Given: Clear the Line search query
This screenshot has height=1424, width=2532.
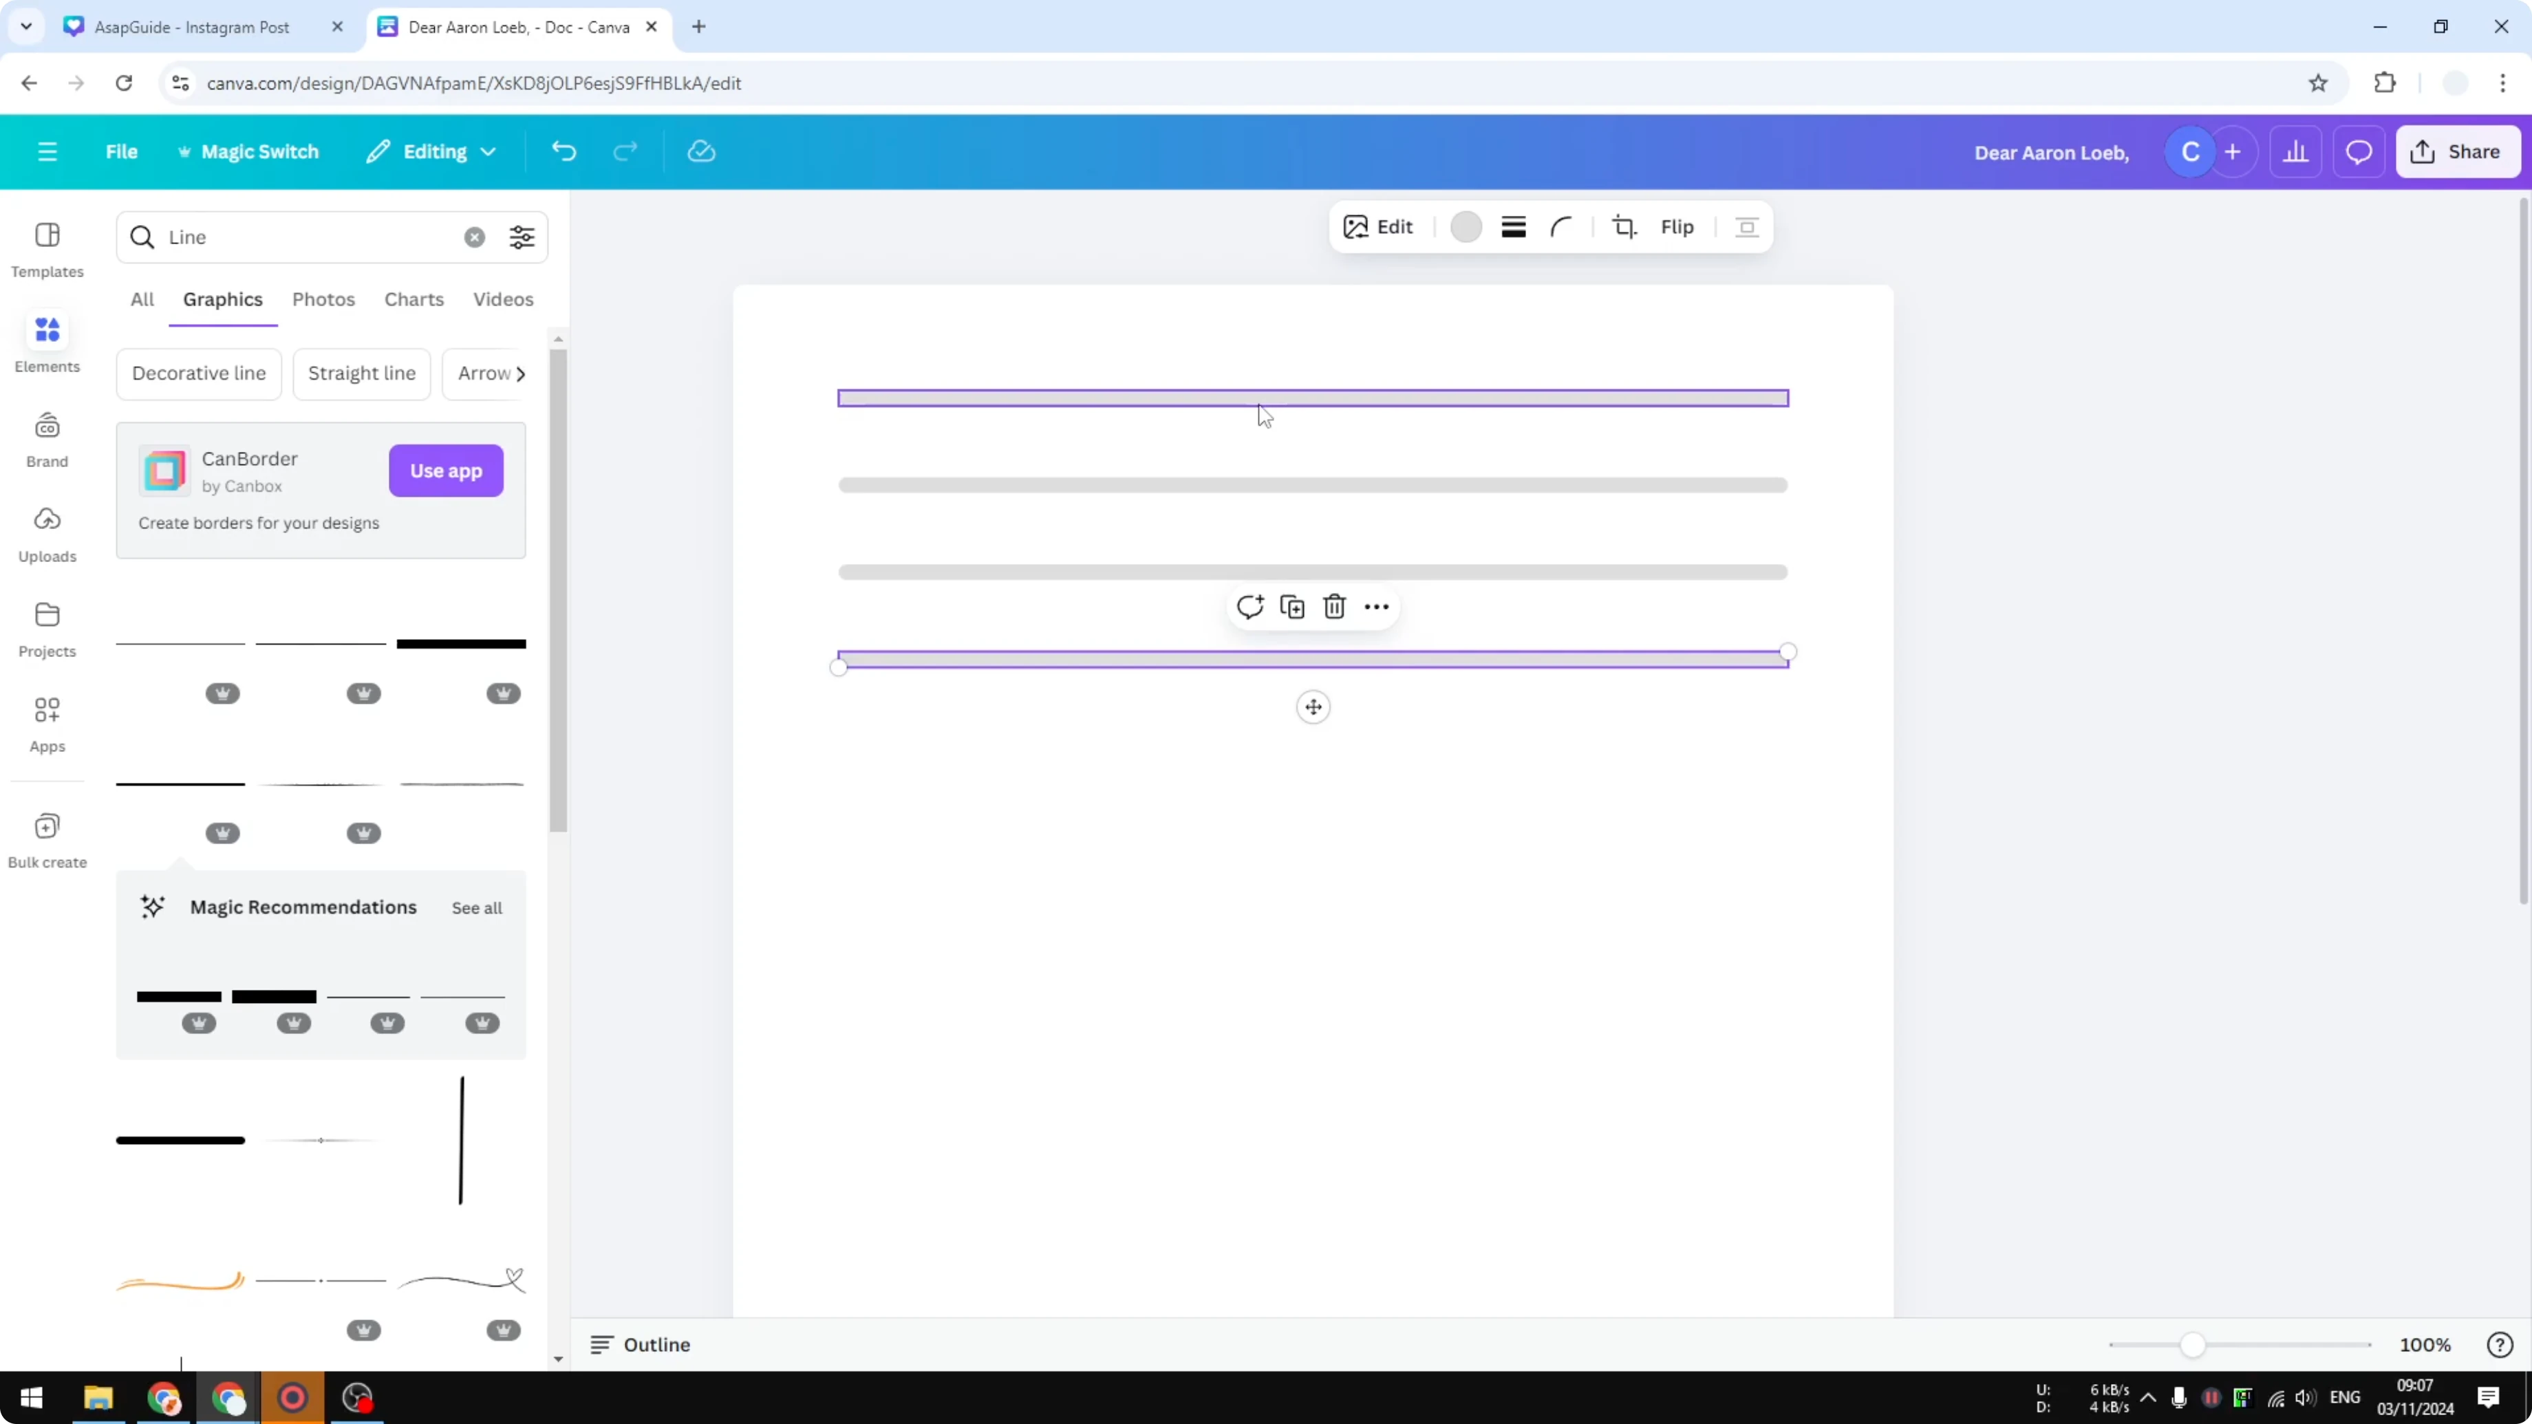Looking at the screenshot, I should [475, 237].
